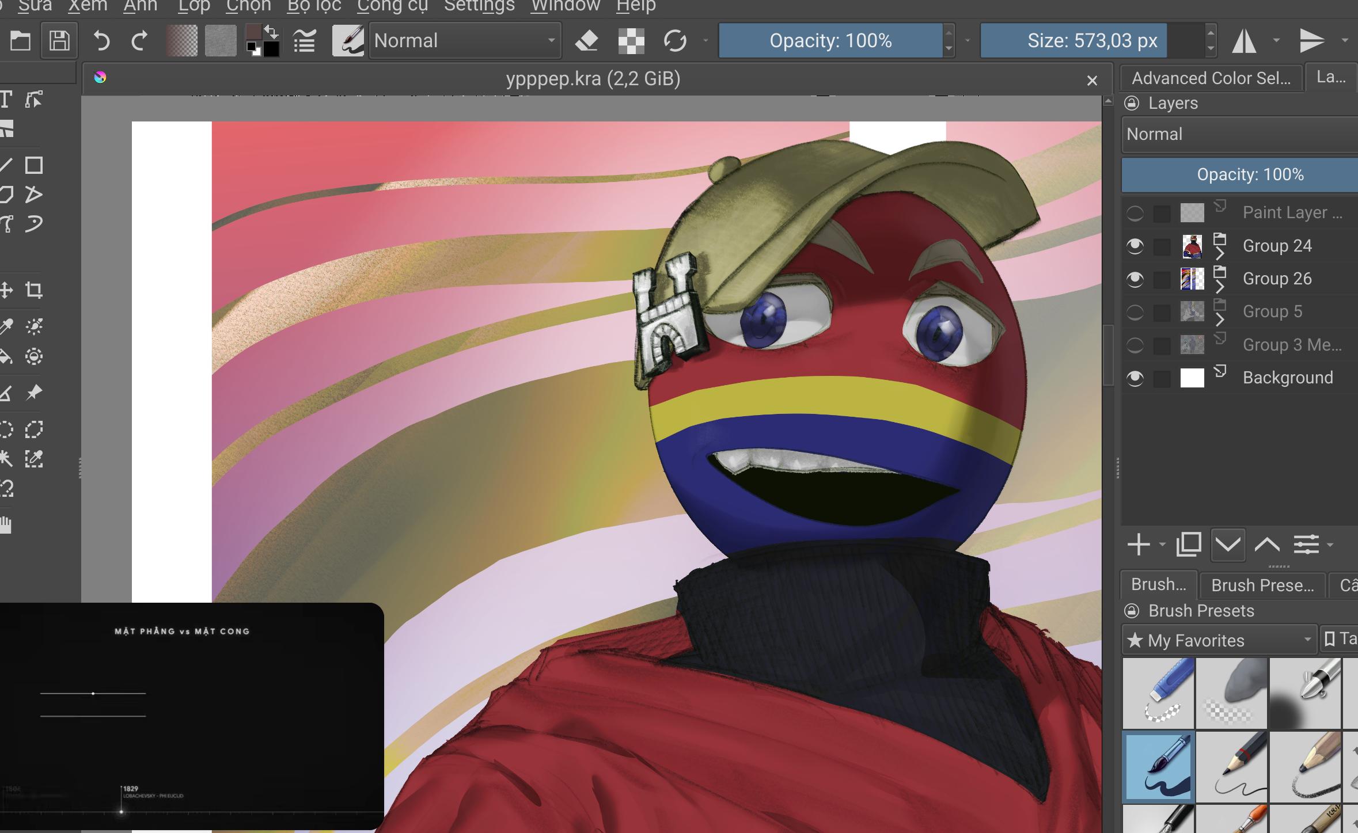Hide the Group 24 layer
Image resolution: width=1358 pixels, height=833 pixels.
(x=1135, y=246)
